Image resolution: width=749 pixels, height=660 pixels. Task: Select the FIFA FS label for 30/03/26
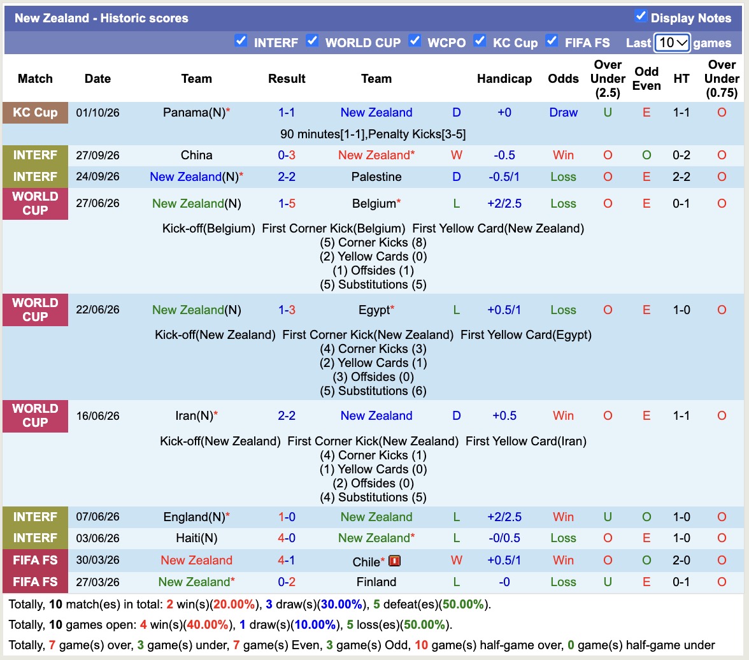(x=36, y=560)
